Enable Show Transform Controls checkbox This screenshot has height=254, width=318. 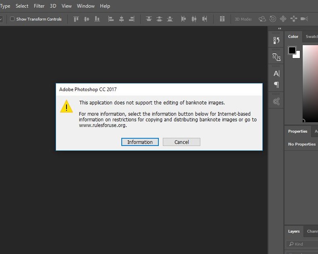12,19
